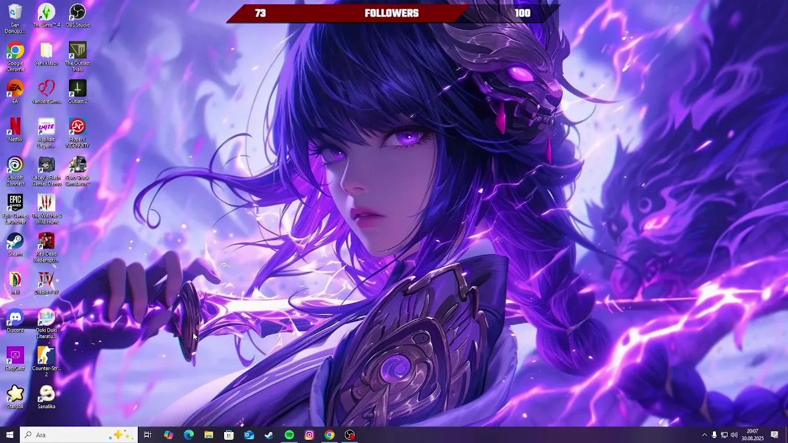This screenshot has height=443, width=788.
Task: Open Microsoft Edge from the taskbar
Action: [x=188, y=435]
